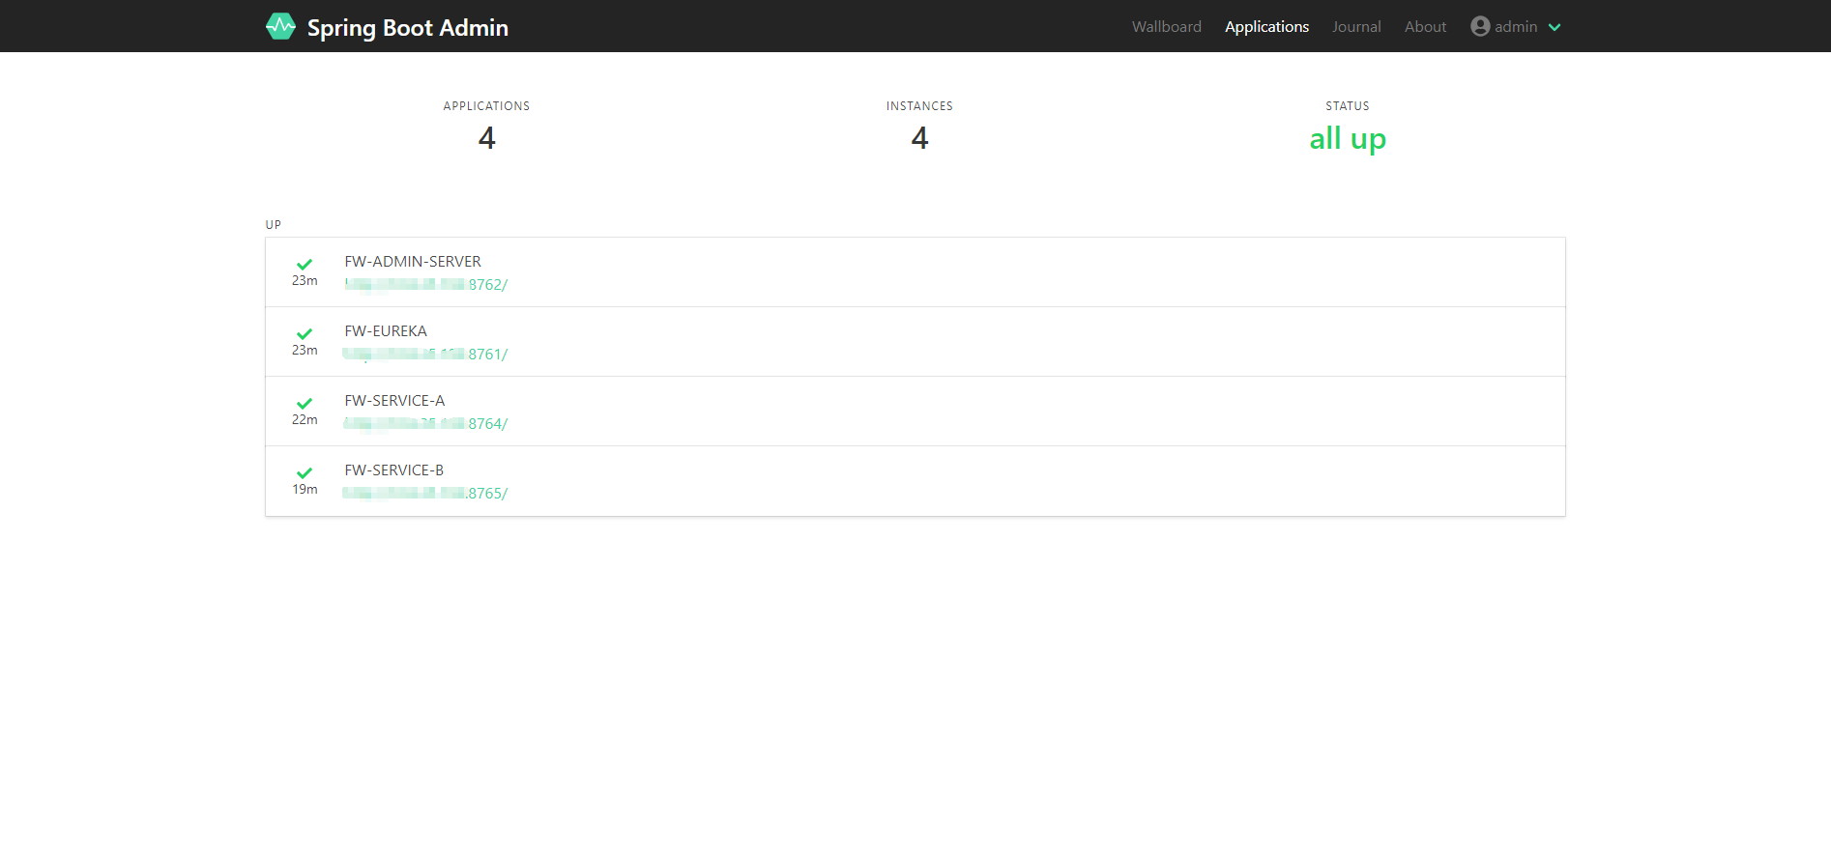Click the UP group heading

(x=274, y=224)
